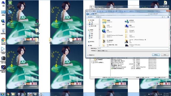The width and height of the screenshot is (171, 96).
Task: Click the Windows Start orb
Action: click(2, 94)
